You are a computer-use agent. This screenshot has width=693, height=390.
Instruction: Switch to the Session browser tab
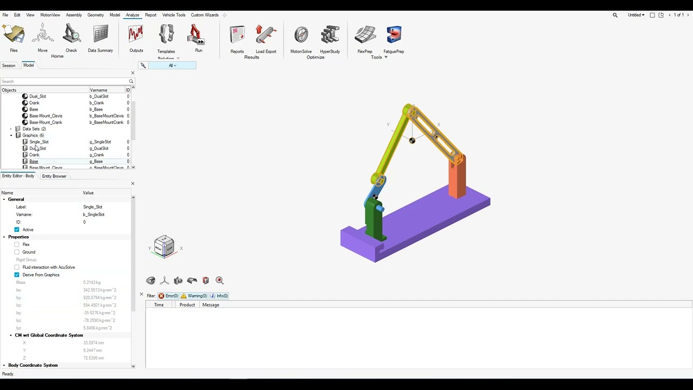tap(9, 66)
